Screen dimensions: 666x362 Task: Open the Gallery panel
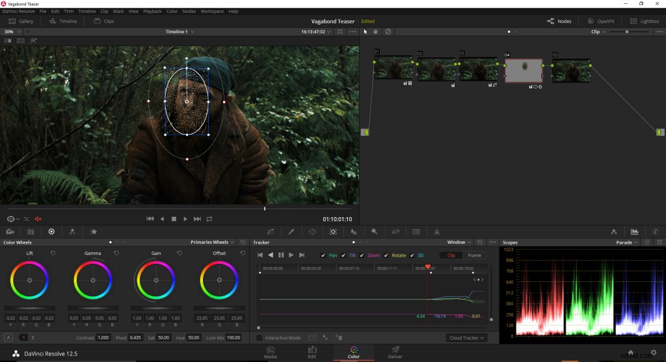coord(21,21)
